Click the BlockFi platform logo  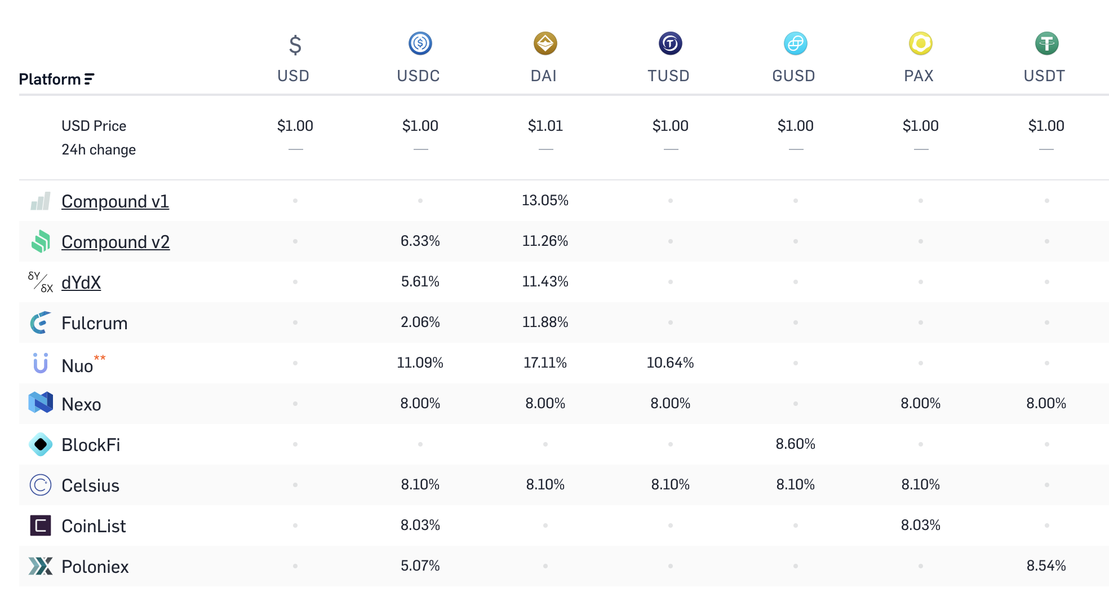point(41,444)
